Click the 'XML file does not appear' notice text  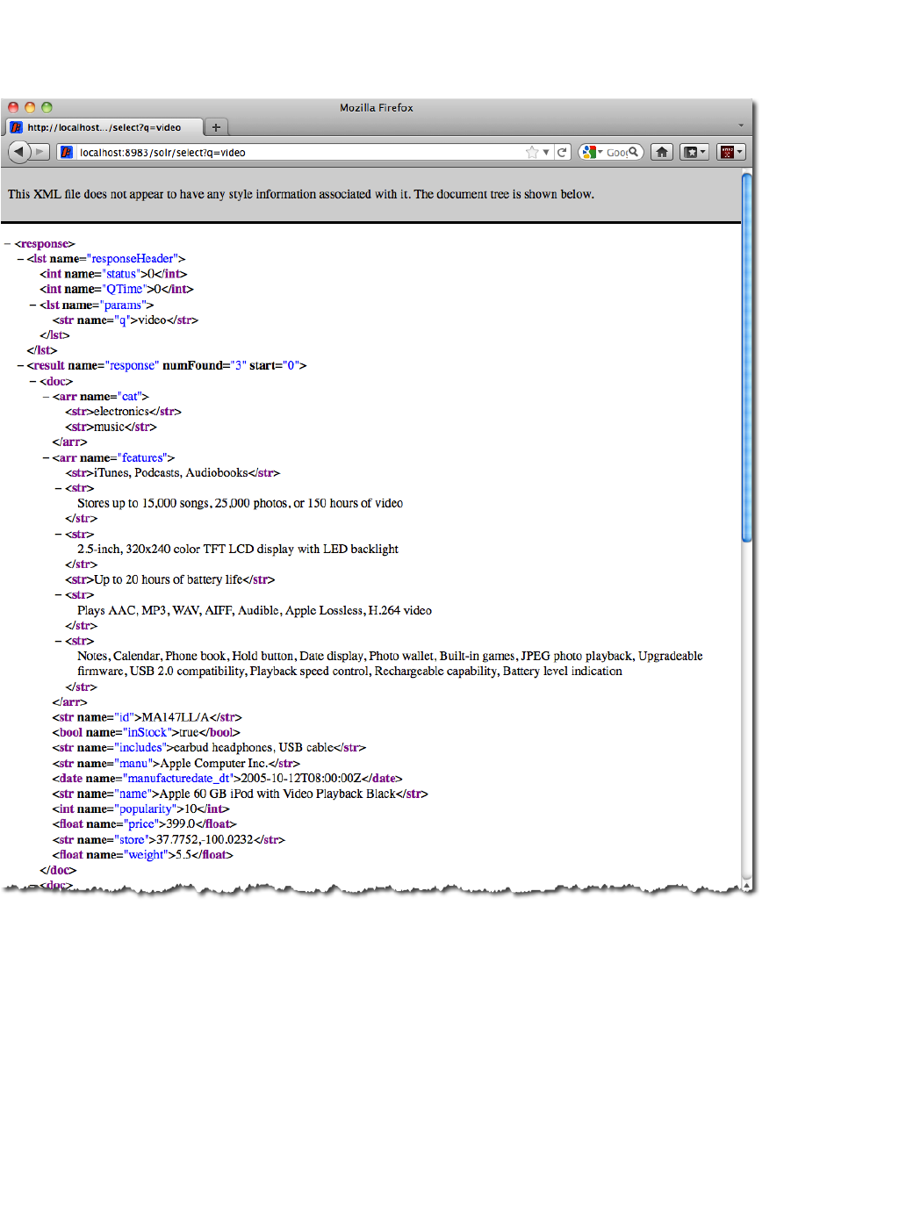(301, 195)
